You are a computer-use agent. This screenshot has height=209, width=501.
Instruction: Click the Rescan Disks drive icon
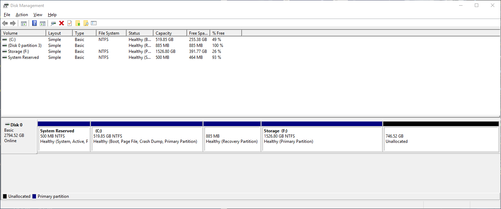coord(53,23)
